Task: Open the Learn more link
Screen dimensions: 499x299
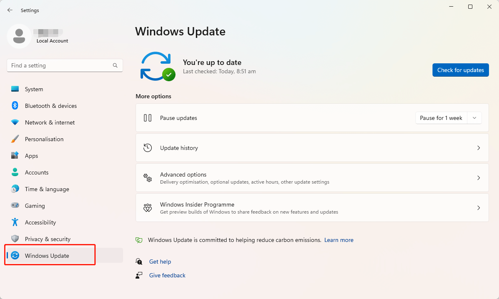Action: pyautogui.click(x=339, y=240)
